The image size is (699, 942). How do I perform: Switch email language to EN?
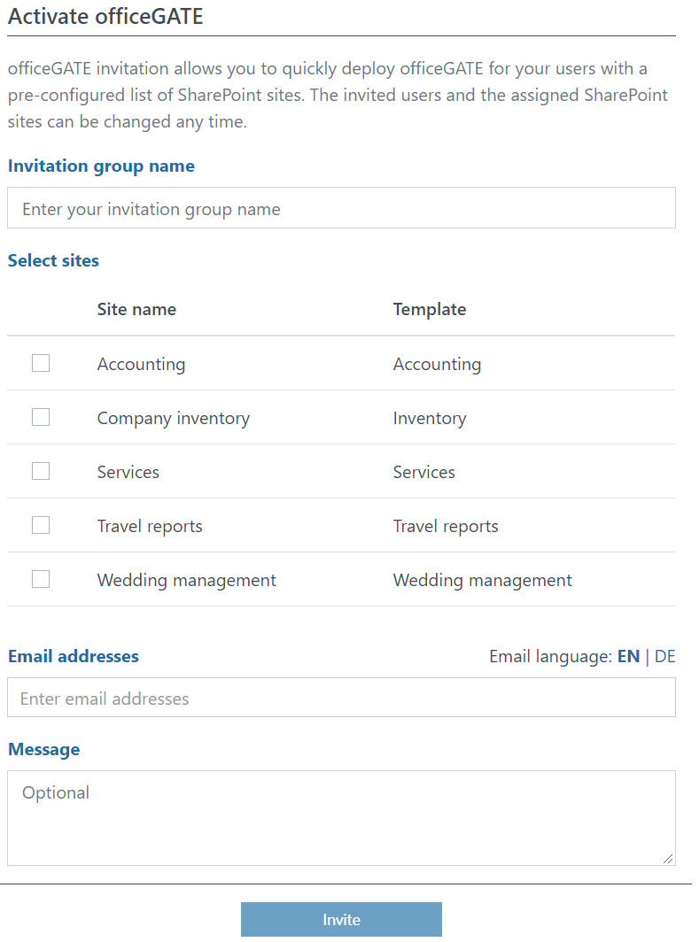pyautogui.click(x=628, y=657)
